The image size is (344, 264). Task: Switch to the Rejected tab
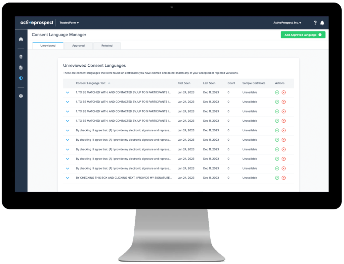coord(107,46)
